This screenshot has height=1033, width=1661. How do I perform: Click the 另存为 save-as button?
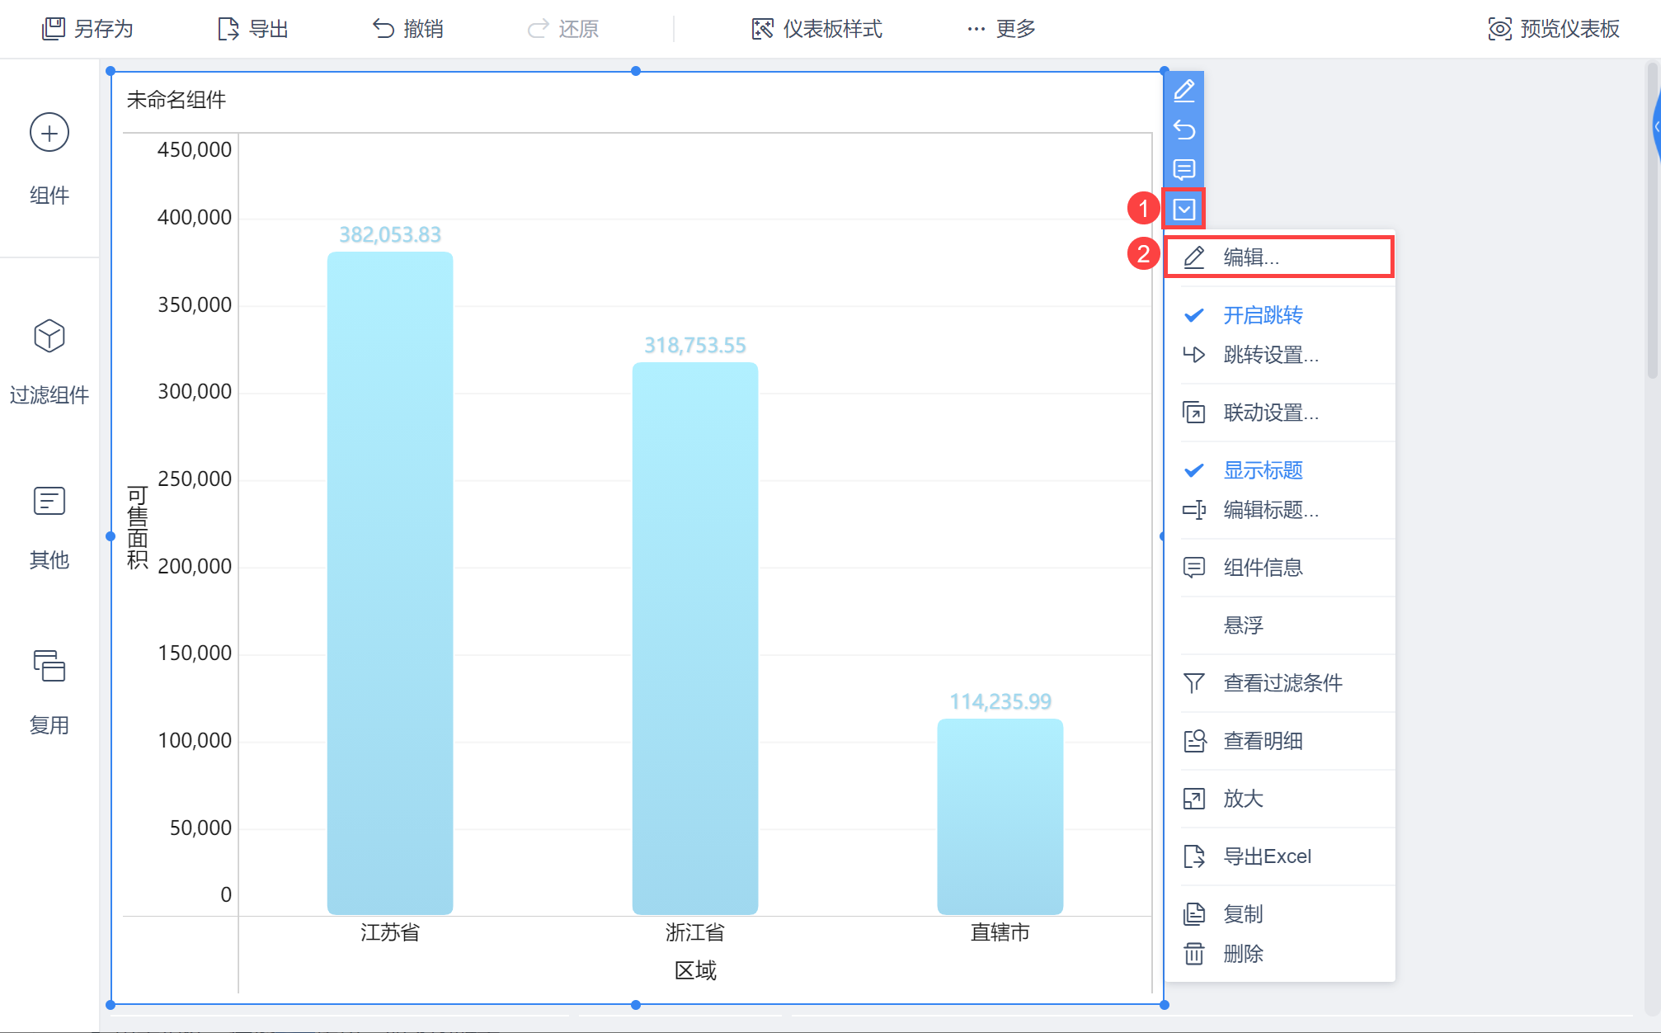point(87,29)
